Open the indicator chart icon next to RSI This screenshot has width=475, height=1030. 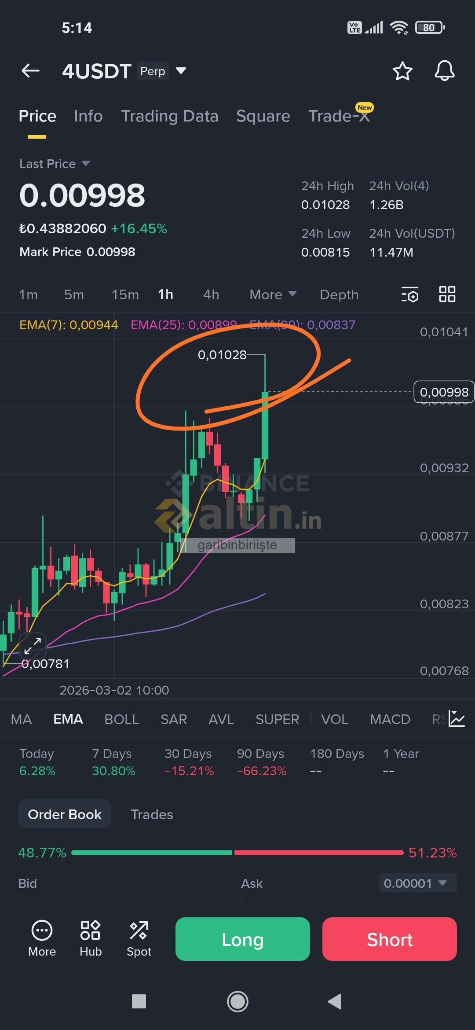pos(457,719)
